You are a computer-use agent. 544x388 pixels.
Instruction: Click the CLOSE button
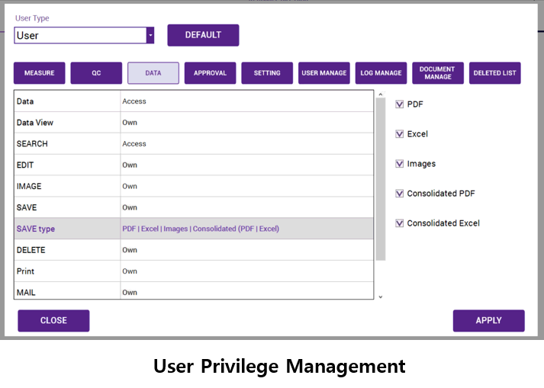click(x=53, y=321)
